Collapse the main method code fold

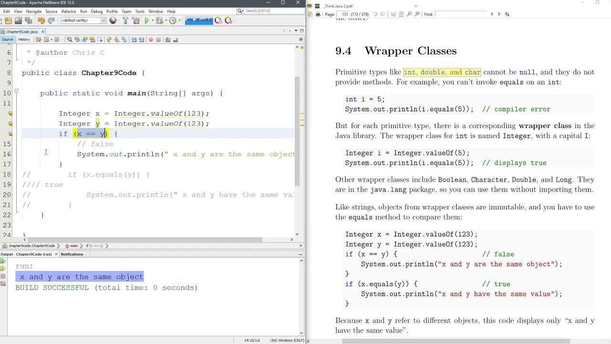coord(16,91)
